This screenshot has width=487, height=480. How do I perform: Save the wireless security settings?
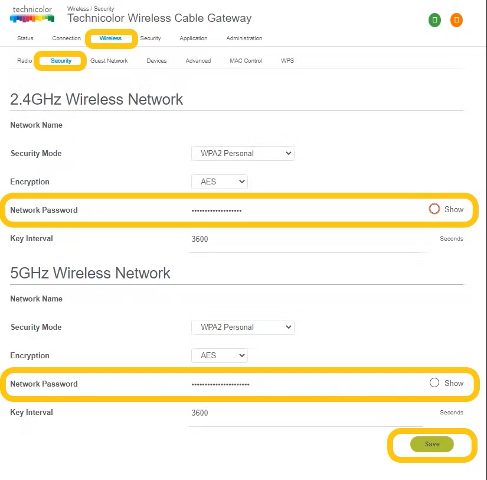coord(432,444)
